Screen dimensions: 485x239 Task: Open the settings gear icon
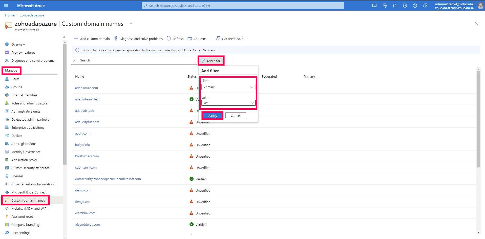[405, 6]
